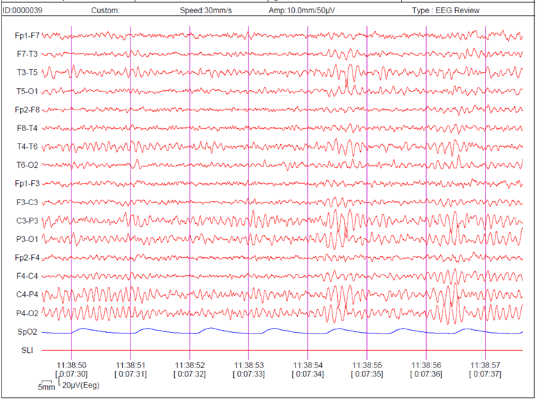This screenshot has width=537, height=400.
Task: Click the Custom: header field
Action: coord(105,10)
